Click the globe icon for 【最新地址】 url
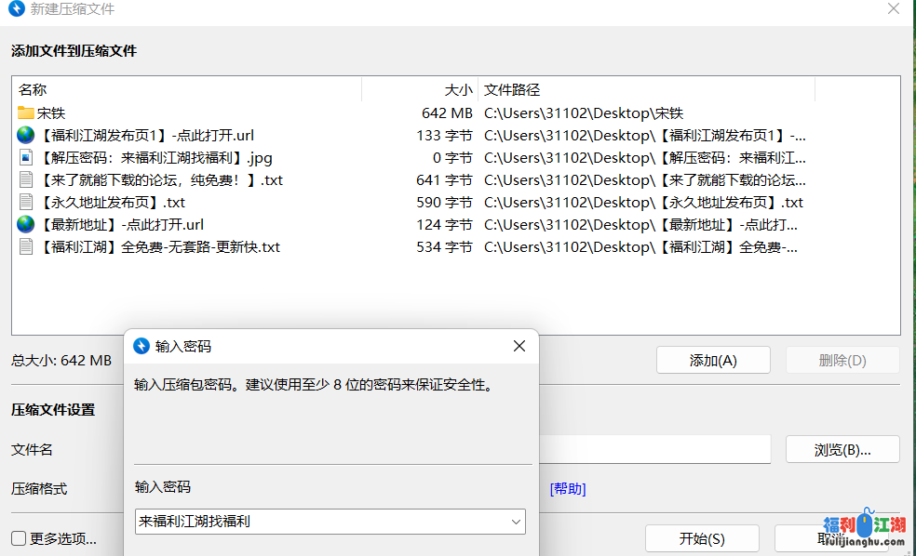The height and width of the screenshot is (556, 916). coord(26,225)
